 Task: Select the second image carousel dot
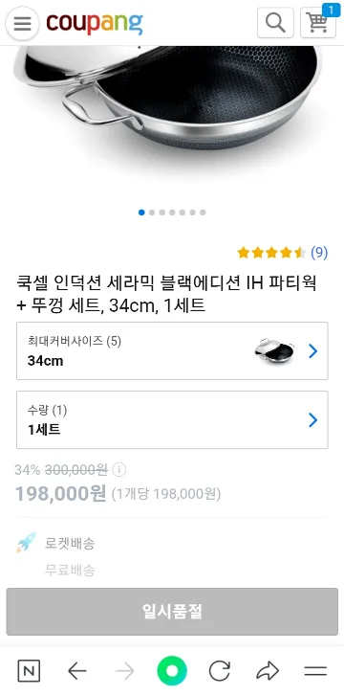(x=152, y=213)
